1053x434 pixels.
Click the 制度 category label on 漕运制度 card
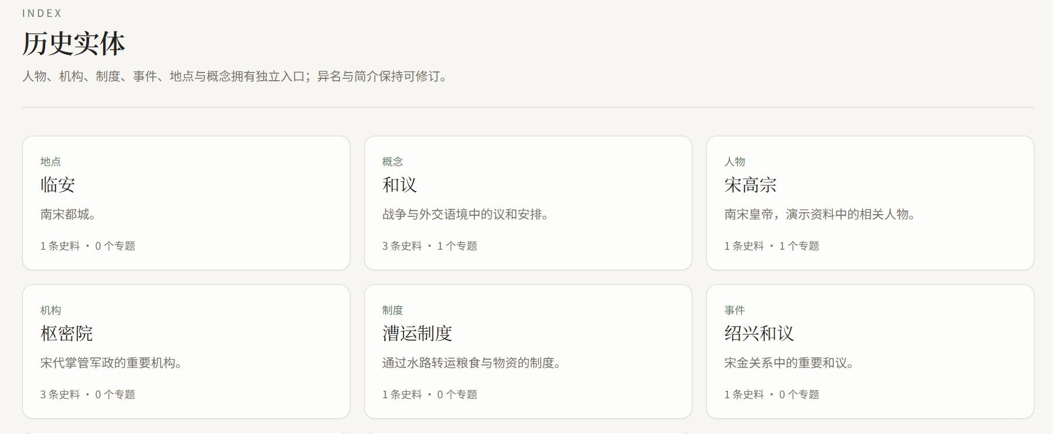point(393,310)
